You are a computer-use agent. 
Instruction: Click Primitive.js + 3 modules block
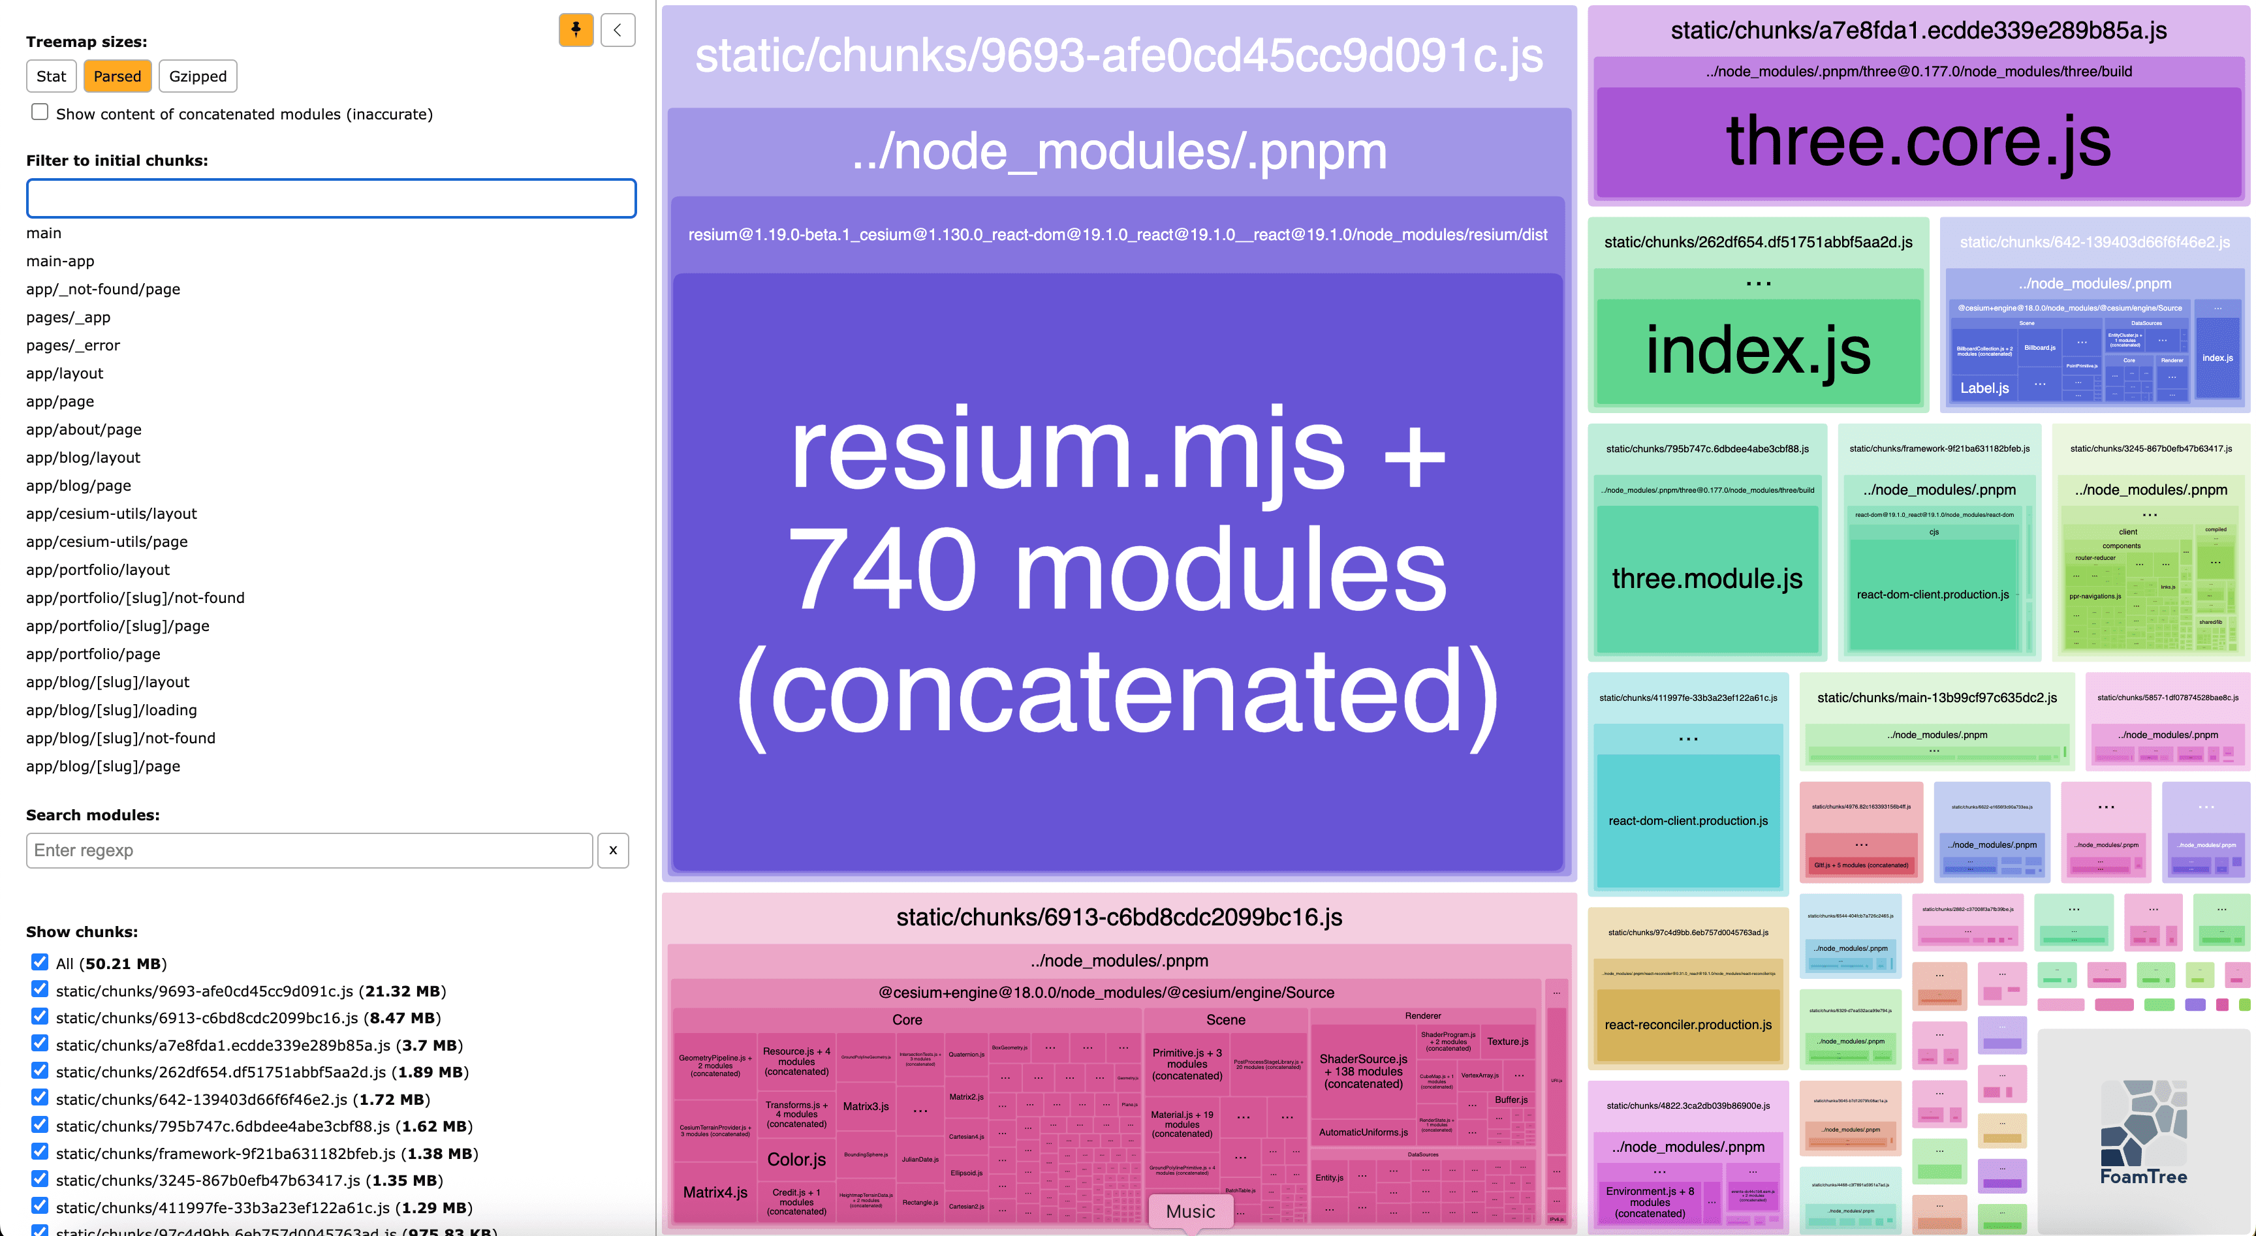[x=1187, y=1064]
